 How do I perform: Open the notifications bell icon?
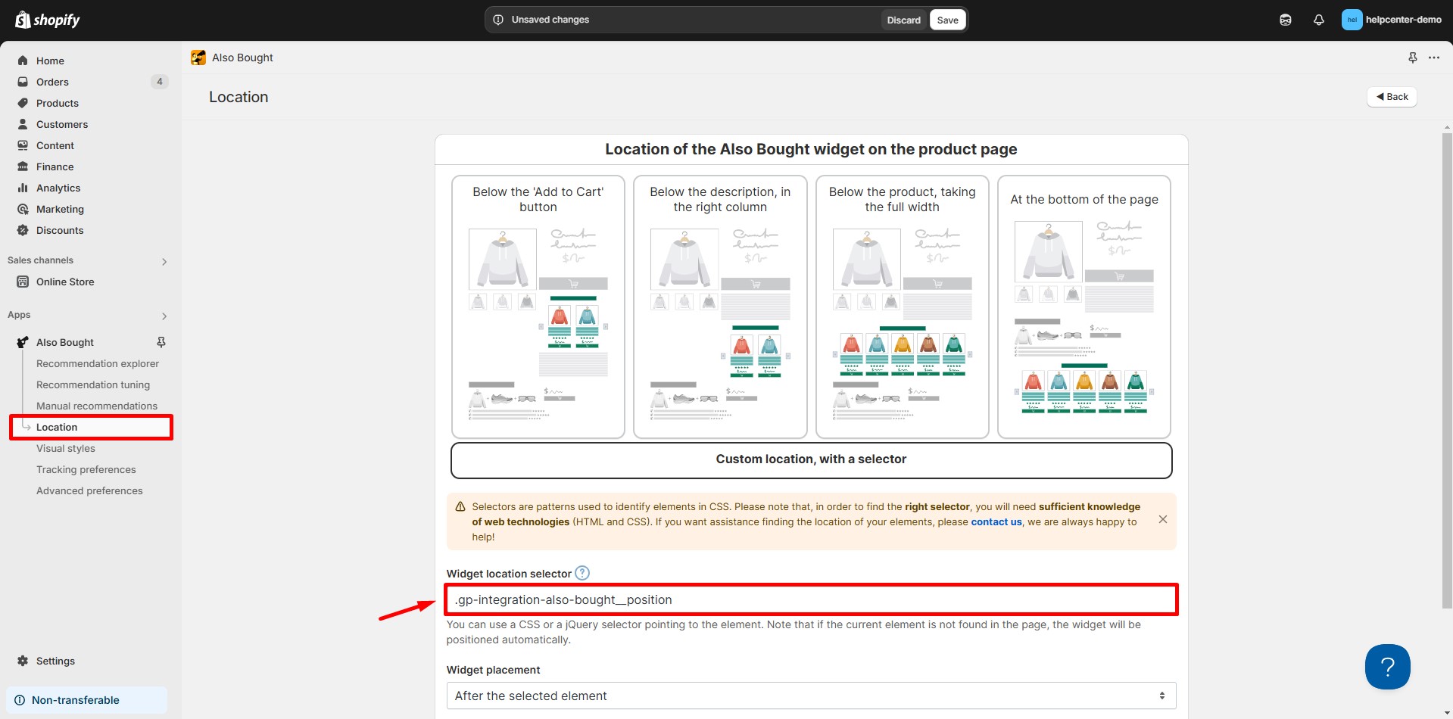point(1318,20)
